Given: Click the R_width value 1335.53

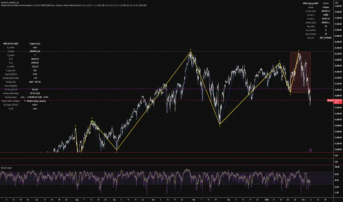Looking at the screenshot, I should point(35,66).
